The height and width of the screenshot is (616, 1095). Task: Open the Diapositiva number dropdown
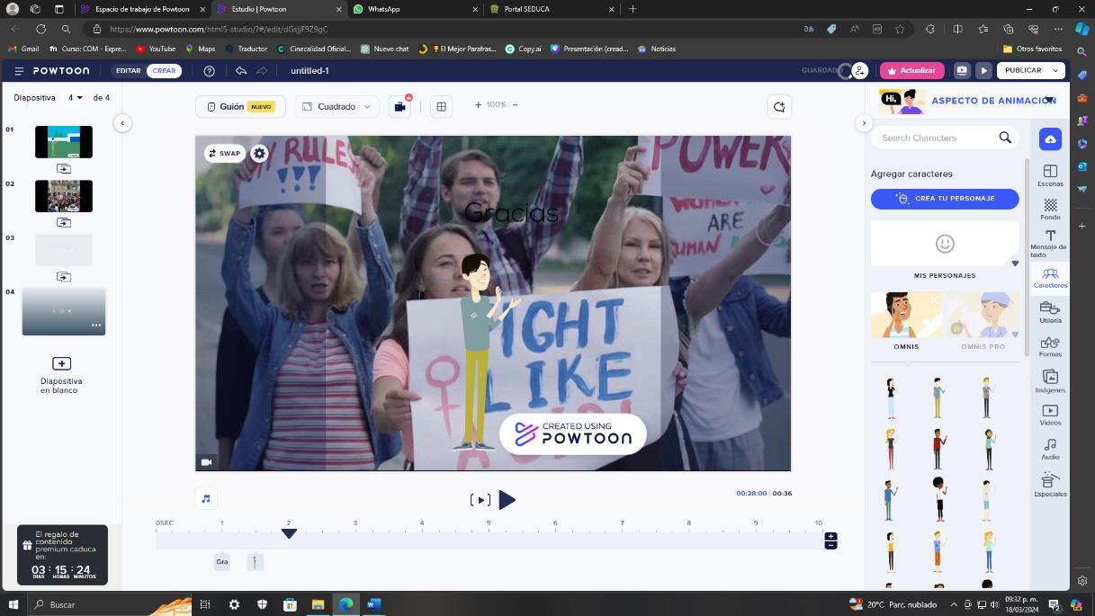click(75, 97)
